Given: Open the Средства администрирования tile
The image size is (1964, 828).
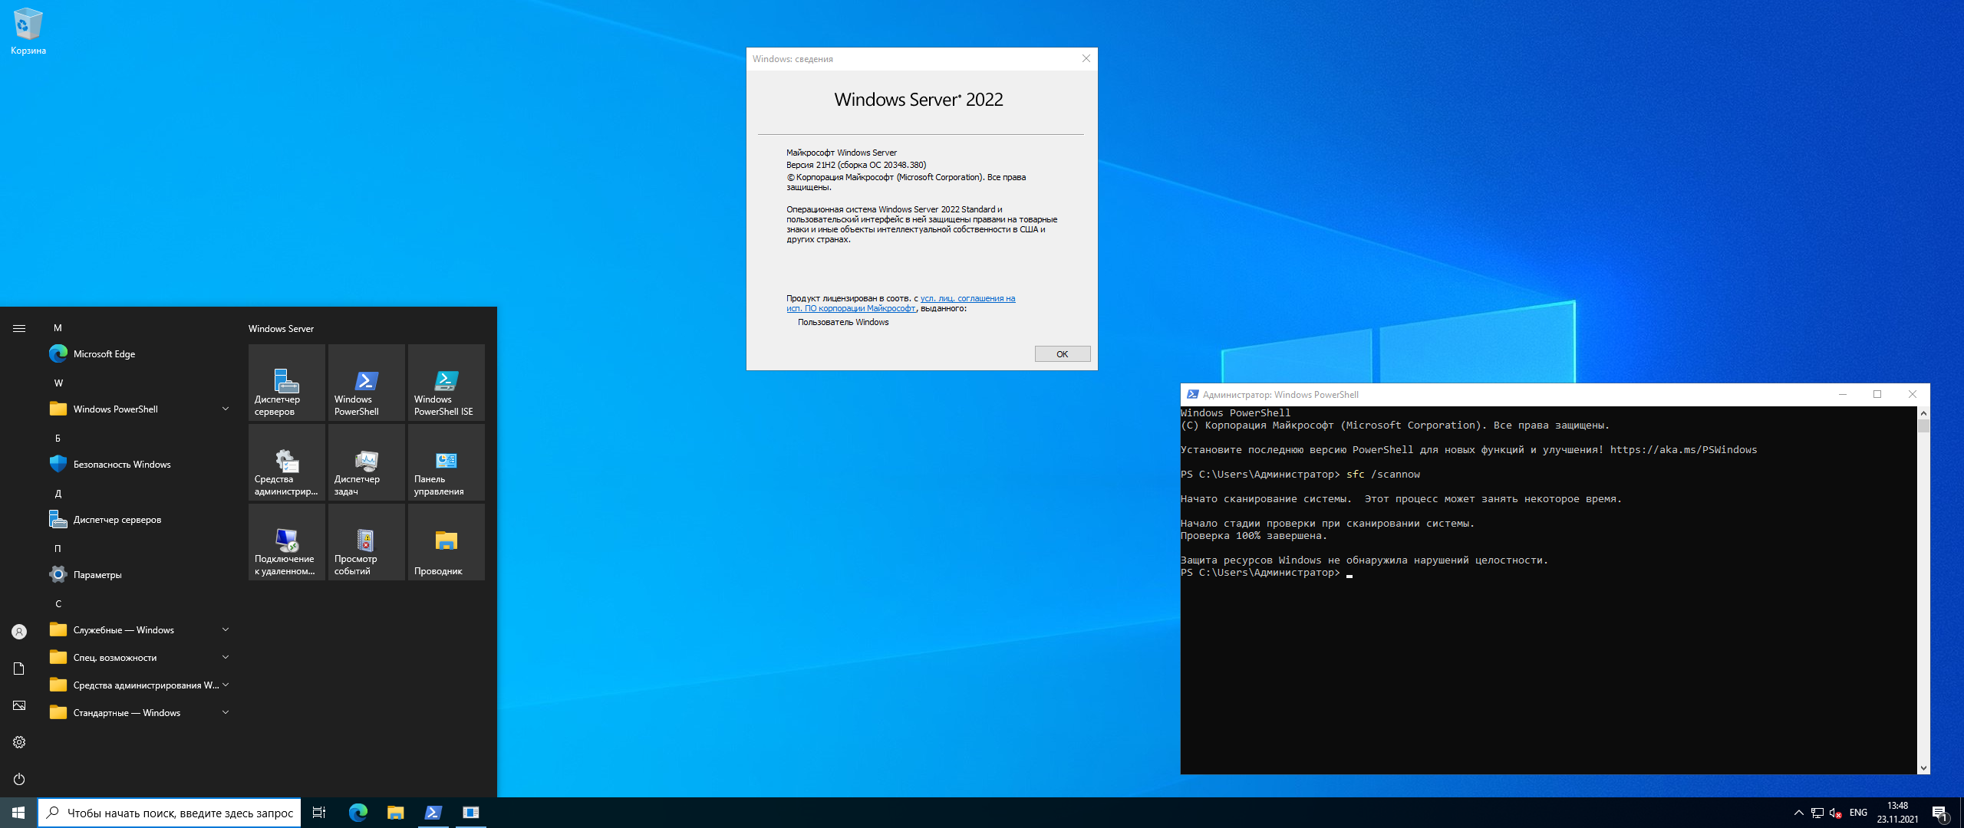Looking at the screenshot, I should (x=287, y=462).
